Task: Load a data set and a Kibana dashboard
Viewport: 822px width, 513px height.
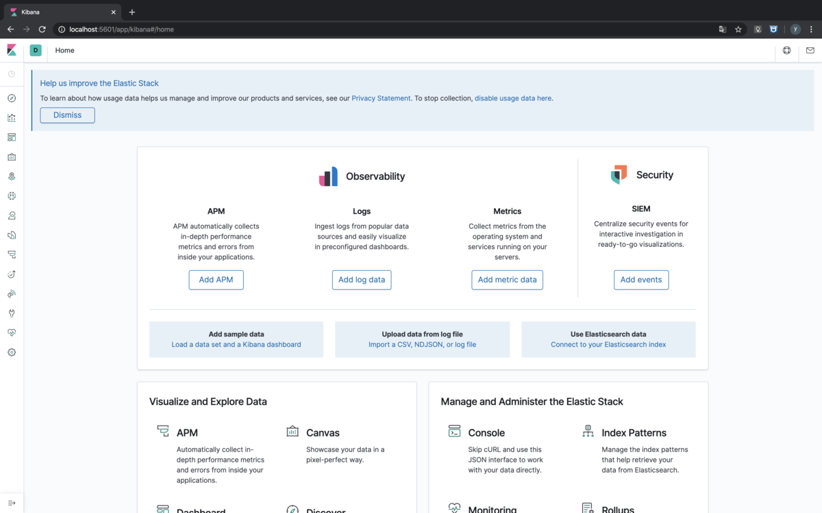Action: tap(236, 345)
